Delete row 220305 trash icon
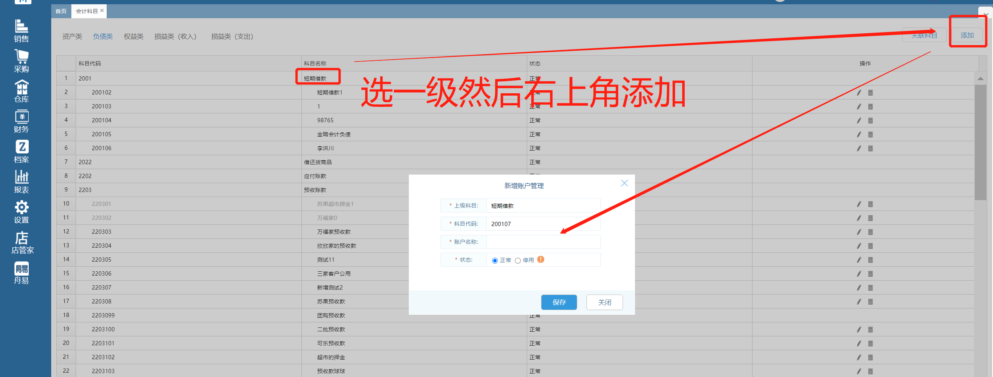The image size is (993, 377). pos(870,260)
